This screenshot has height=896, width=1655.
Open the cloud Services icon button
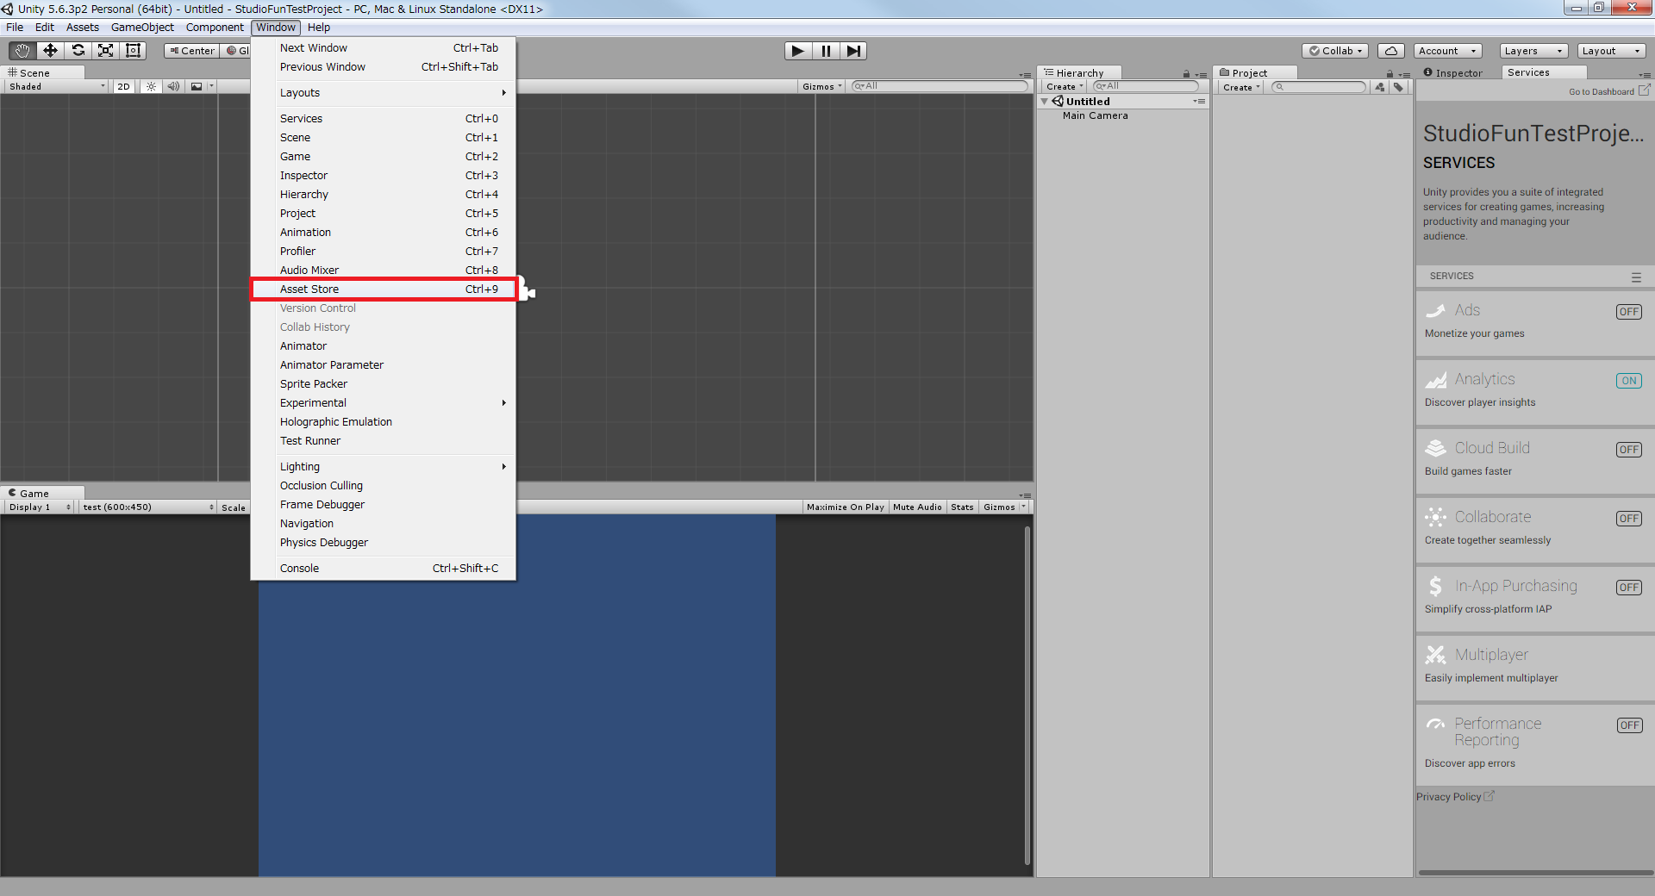pyautogui.click(x=1390, y=51)
